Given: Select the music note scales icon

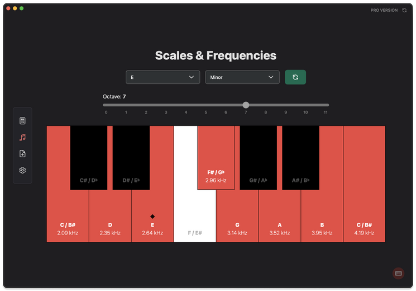Looking at the screenshot, I should click(23, 137).
